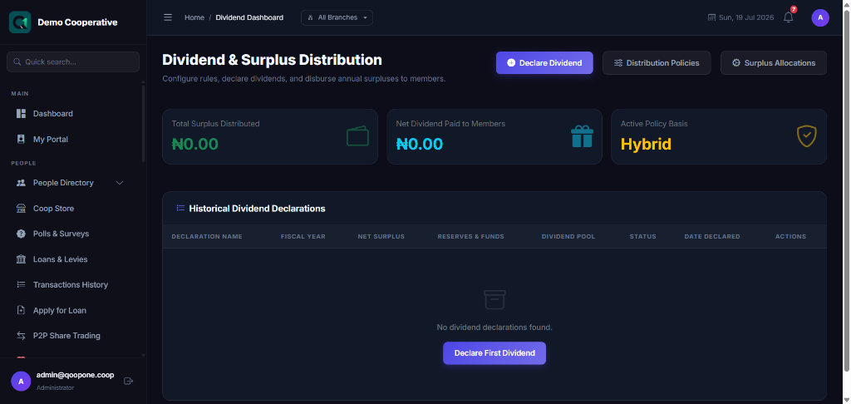Click the admin@qoopone.coop email text
This screenshot has width=851, height=404.
click(x=75, y=375)
